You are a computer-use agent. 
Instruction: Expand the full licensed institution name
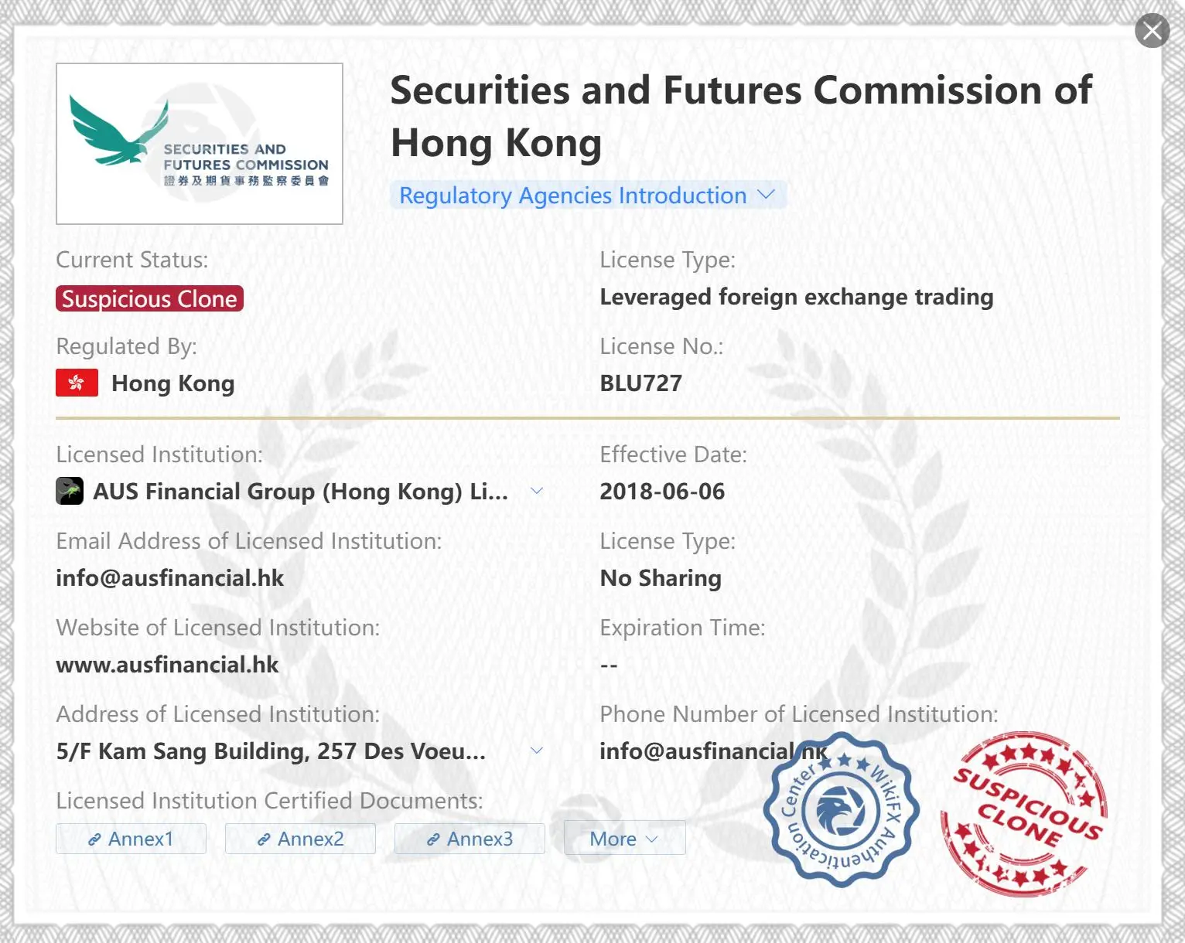click(x=537, y=491)
